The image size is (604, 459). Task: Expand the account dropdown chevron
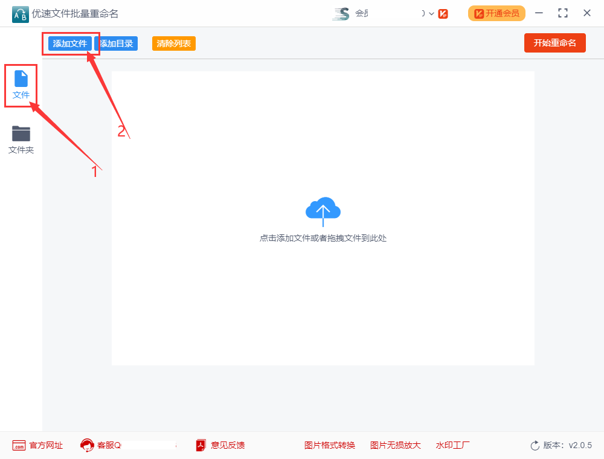[x=431, y=14]
